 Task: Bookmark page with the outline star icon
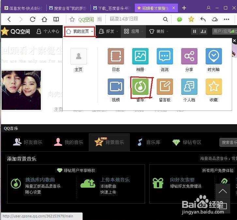coord(72,19)
